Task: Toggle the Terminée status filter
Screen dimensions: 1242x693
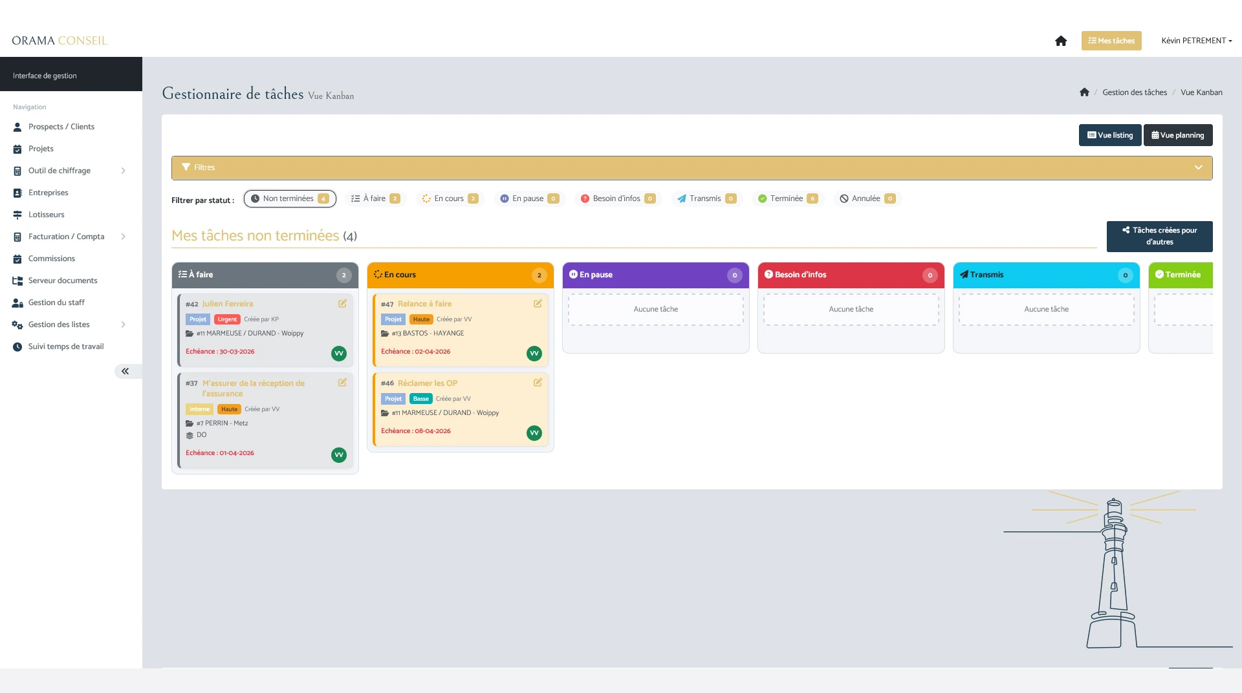Action: tap(787, 198)
